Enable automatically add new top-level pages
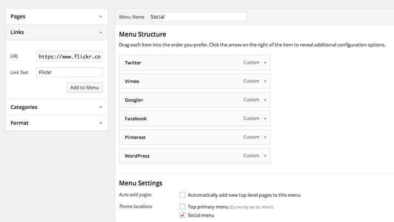Image resolution: width=394 pixels, height=222 pixels. [182, 195]
